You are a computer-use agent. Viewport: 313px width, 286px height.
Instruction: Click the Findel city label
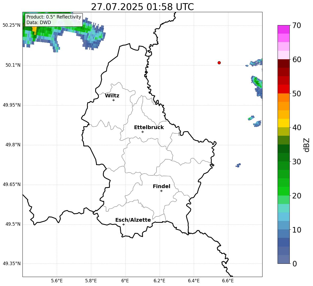coord(162,186)
